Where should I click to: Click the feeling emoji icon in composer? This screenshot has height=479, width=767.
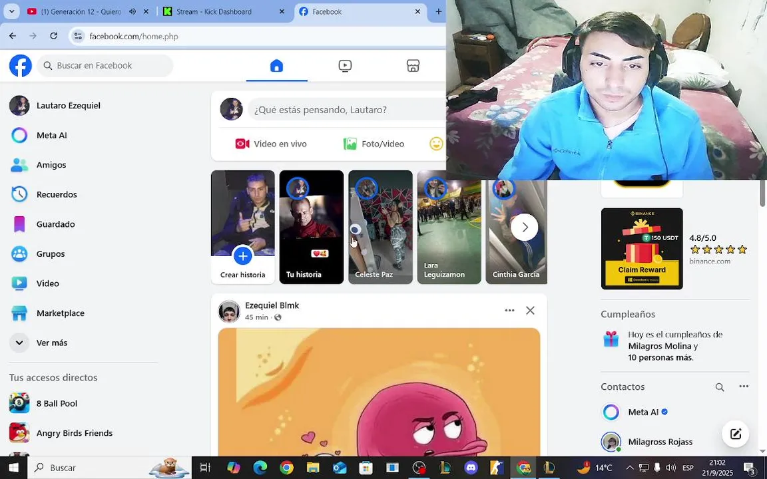[x=436, y=144]
